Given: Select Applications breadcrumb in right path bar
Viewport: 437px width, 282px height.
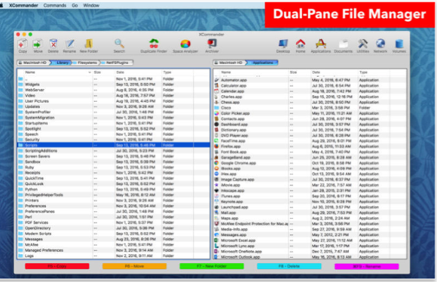Looking at the screenshot, I should [x=262, y=63].
